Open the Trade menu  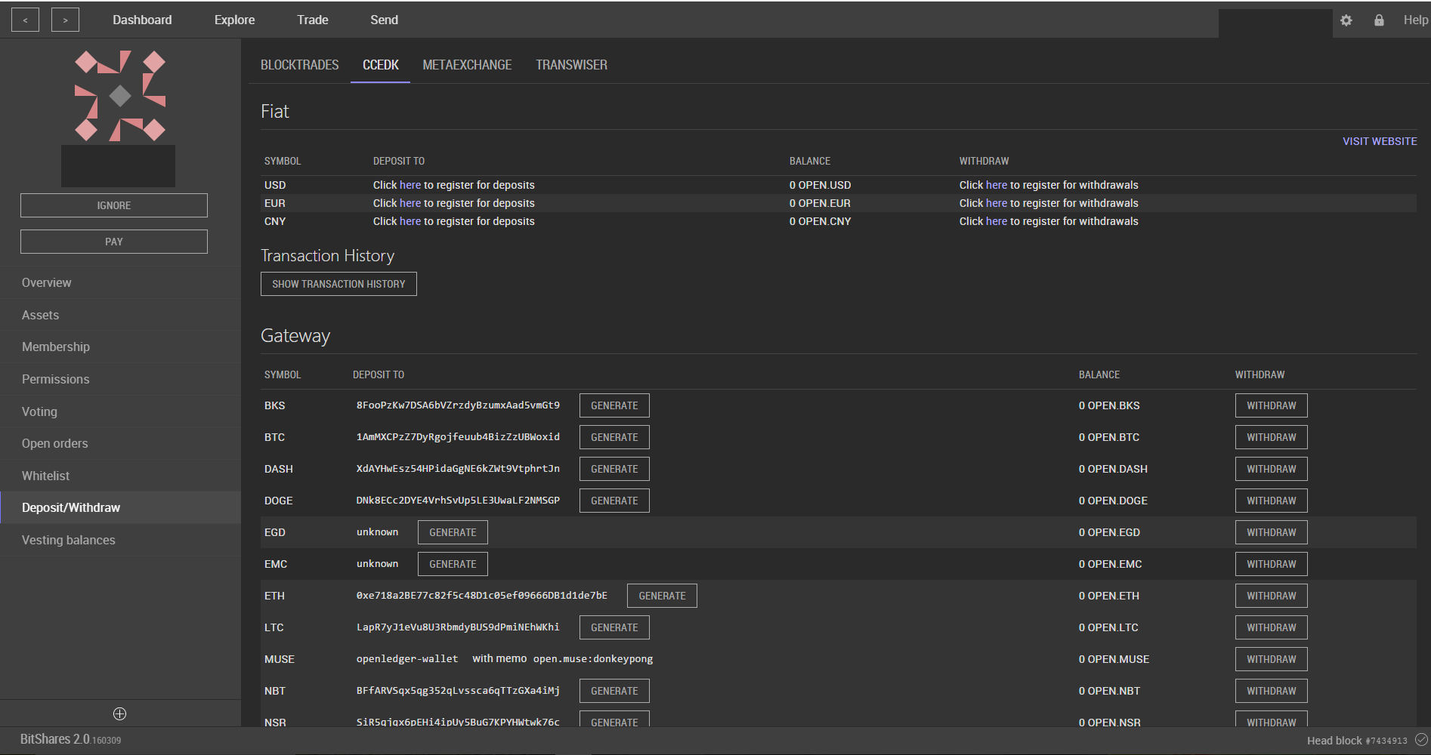(312, 20)
